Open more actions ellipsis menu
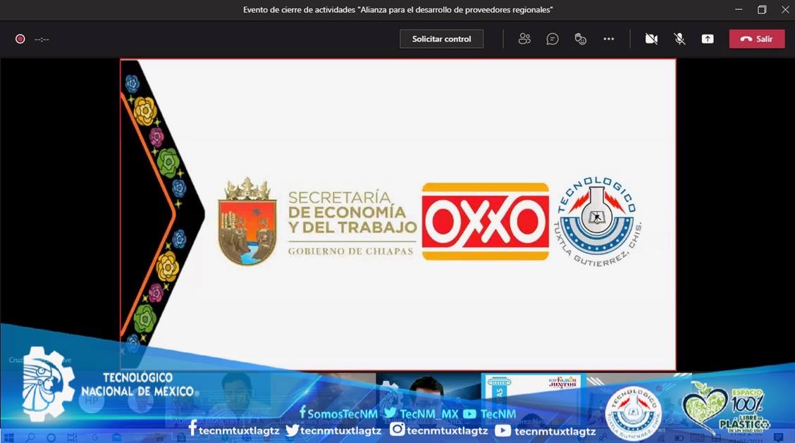Screen dimensions: 795x443 click(x=608, y=39)
